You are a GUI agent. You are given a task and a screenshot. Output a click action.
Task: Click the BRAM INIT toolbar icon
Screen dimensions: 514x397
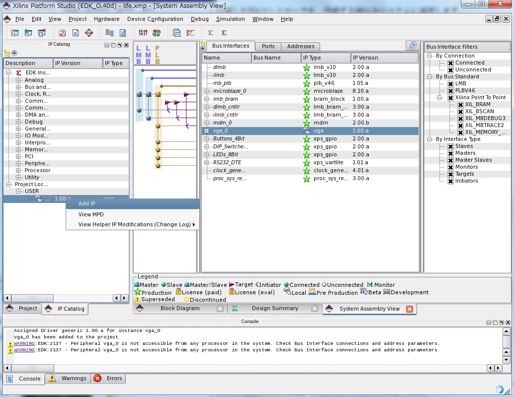143,33
